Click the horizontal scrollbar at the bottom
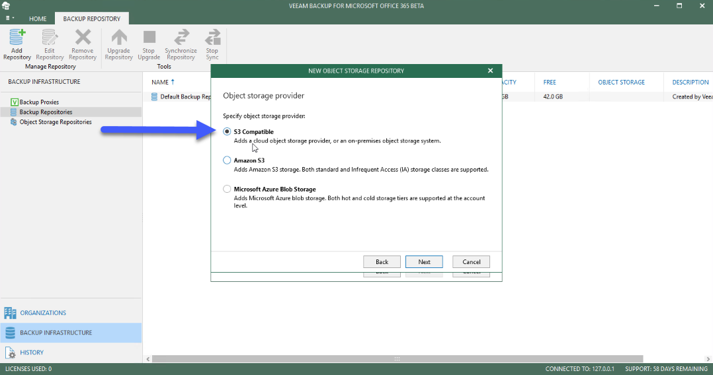The image size is (713, 375). click(x=398, y=358)
